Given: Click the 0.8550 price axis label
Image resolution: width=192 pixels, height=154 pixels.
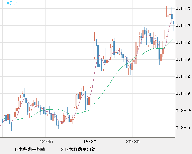Looking at the screenshot, I should (184, 93).
